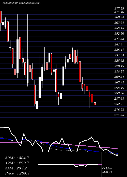Click the 347.33 axis value
The image size is (127, 177).
(119, 39)
